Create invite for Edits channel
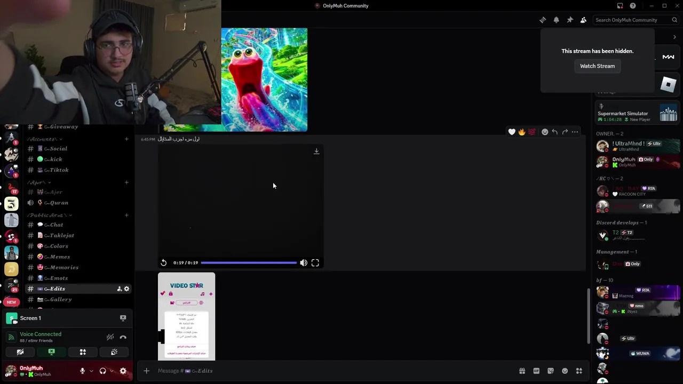This screenshot has width=683, height=384. pos(119,289)
